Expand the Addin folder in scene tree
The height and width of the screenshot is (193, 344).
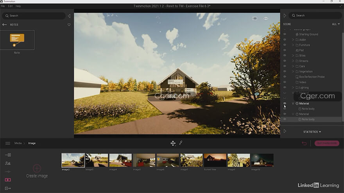(x=293, y=40)
